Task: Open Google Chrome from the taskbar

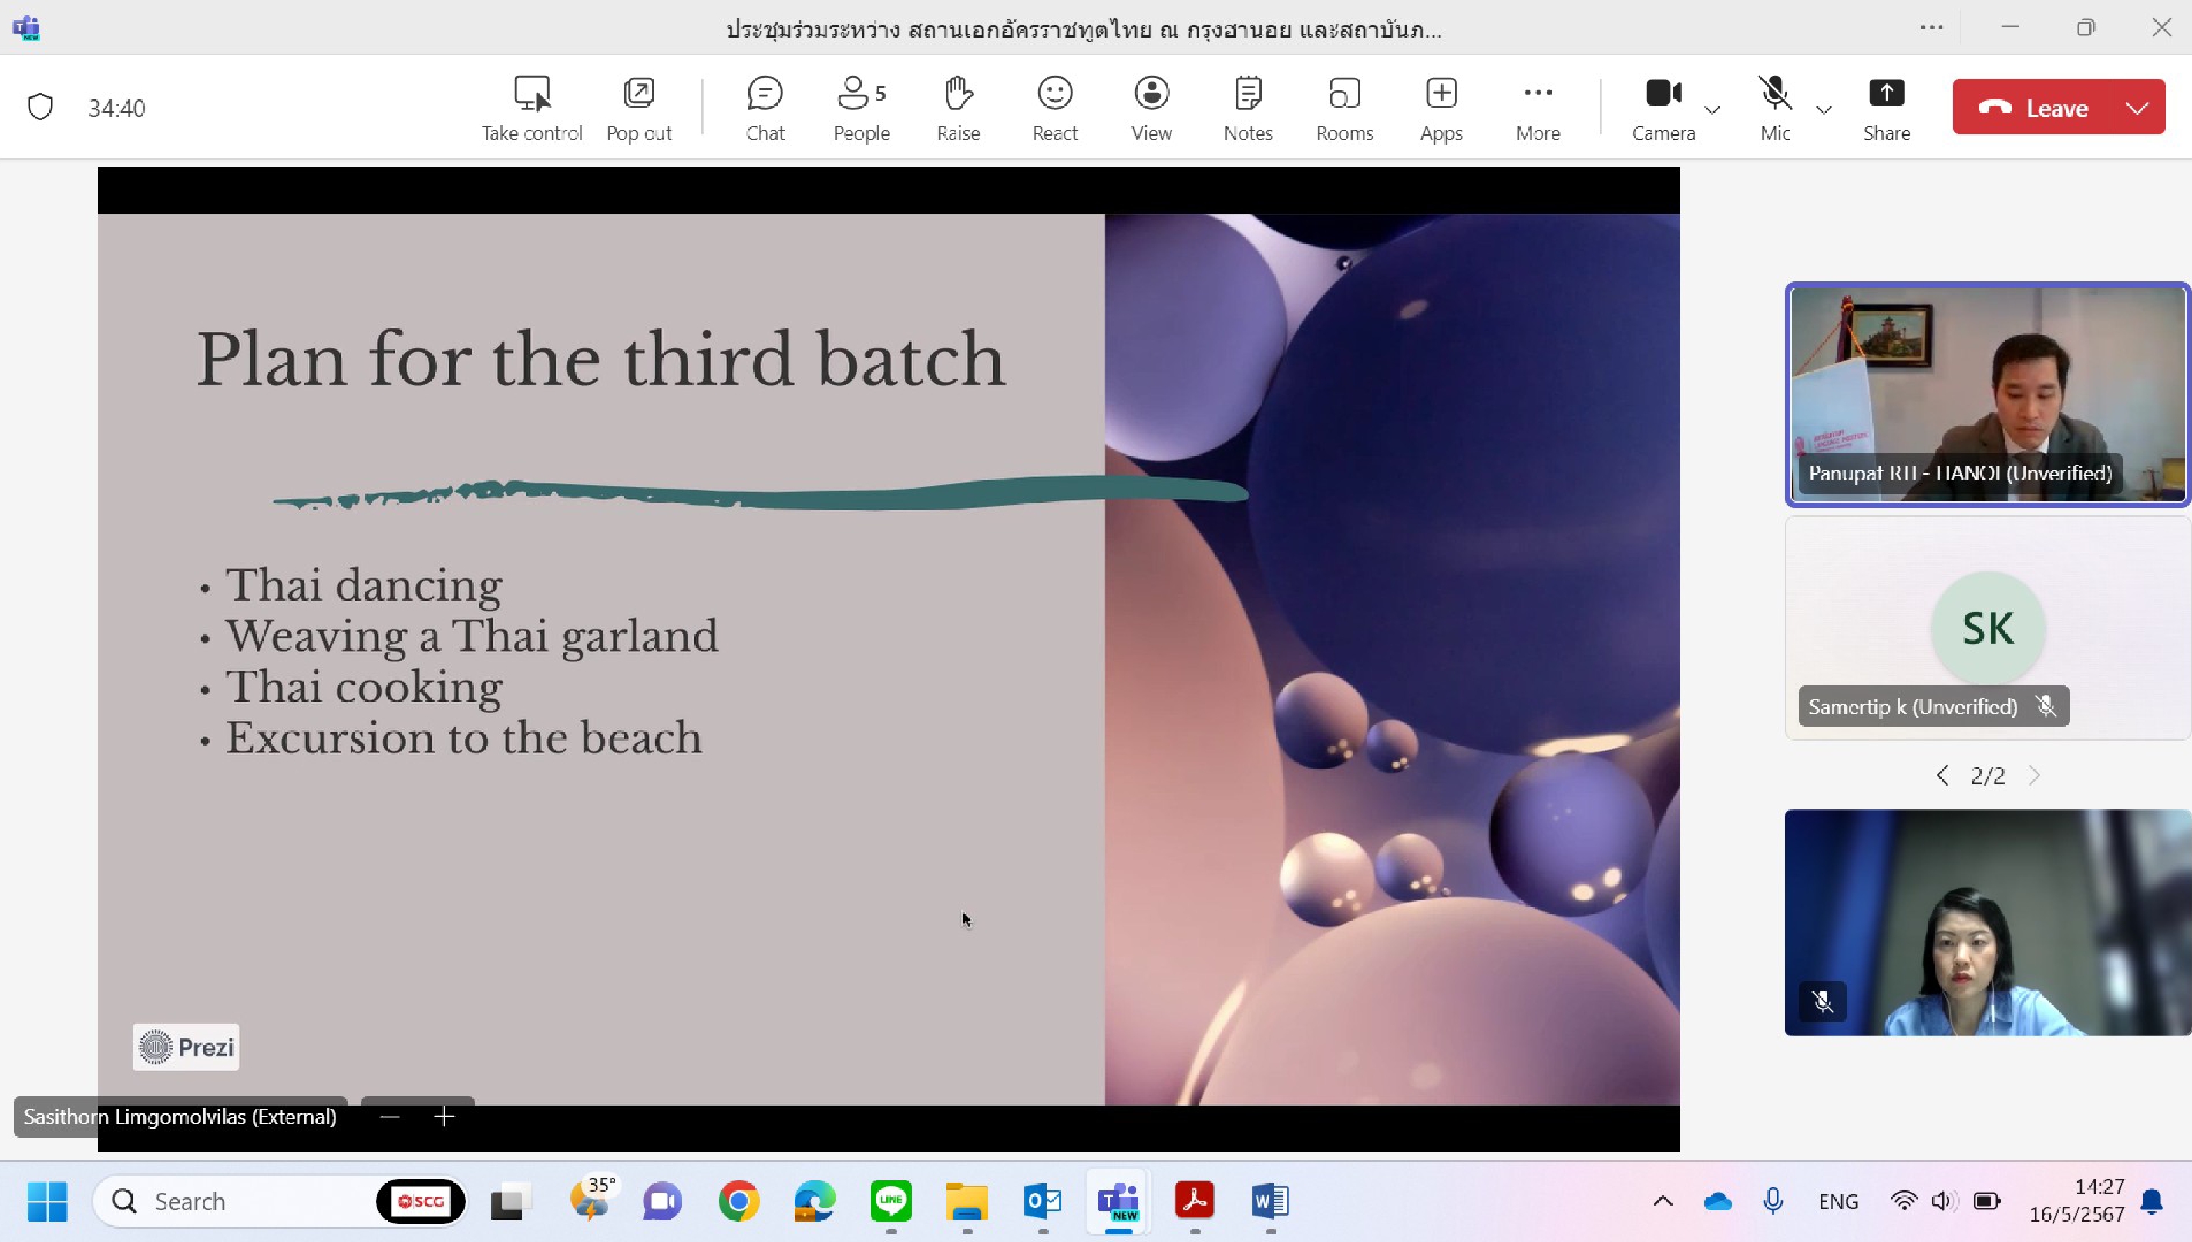Action: click(x=738, y=1201)
